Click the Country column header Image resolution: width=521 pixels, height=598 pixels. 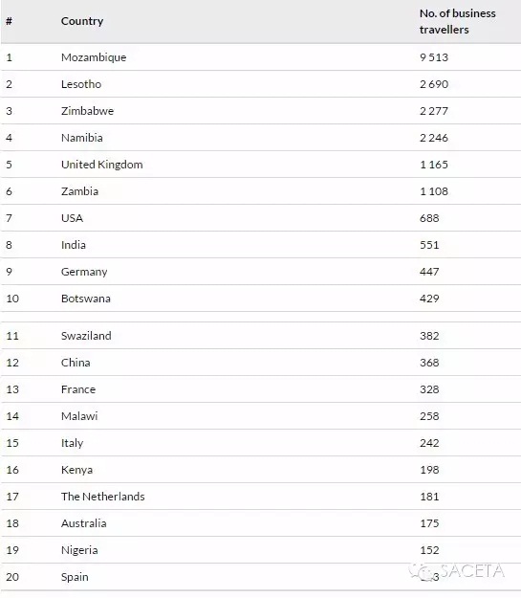pos(82,21)
